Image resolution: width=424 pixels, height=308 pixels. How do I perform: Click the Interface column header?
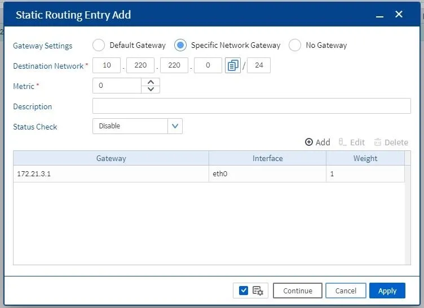[267, 158]
